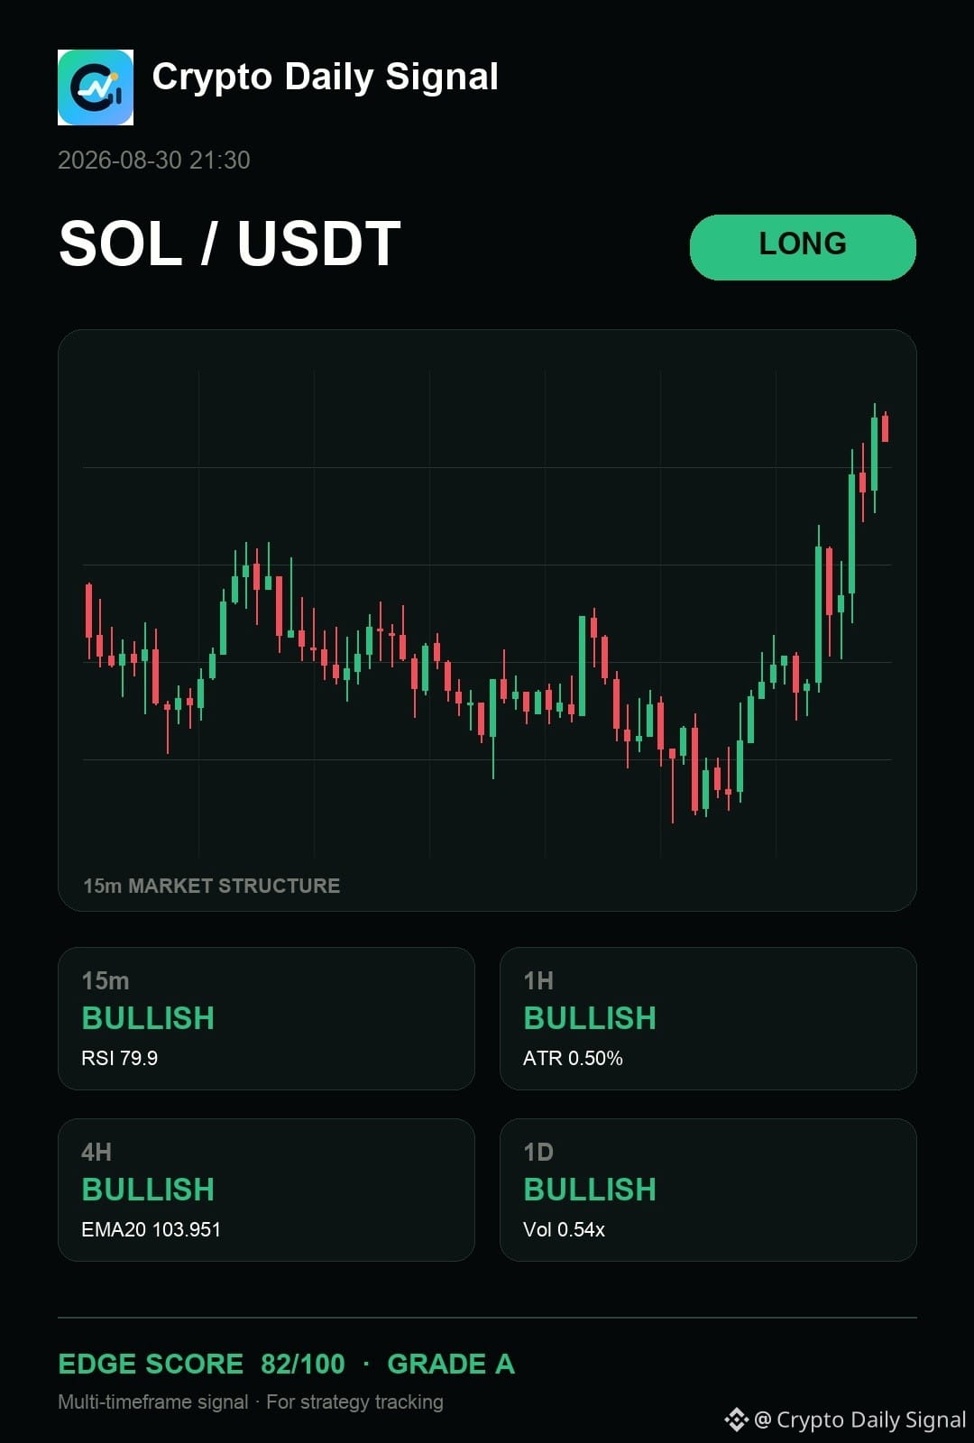Click the EMA20 103.951 value
The image size is (974, 1443).
(x=151, y=1229)
